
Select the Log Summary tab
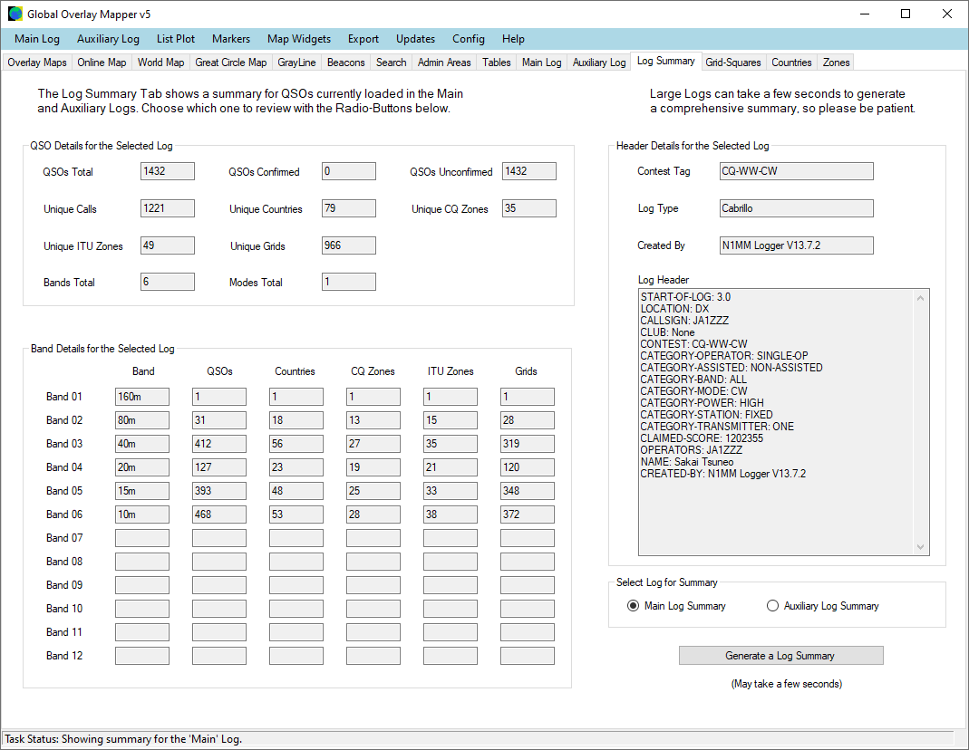click(x=666, y=61)
